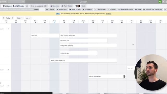Jump to Today in timeline
The width and height of the screenshot is (167, 94).
click(x=8, y=18)
